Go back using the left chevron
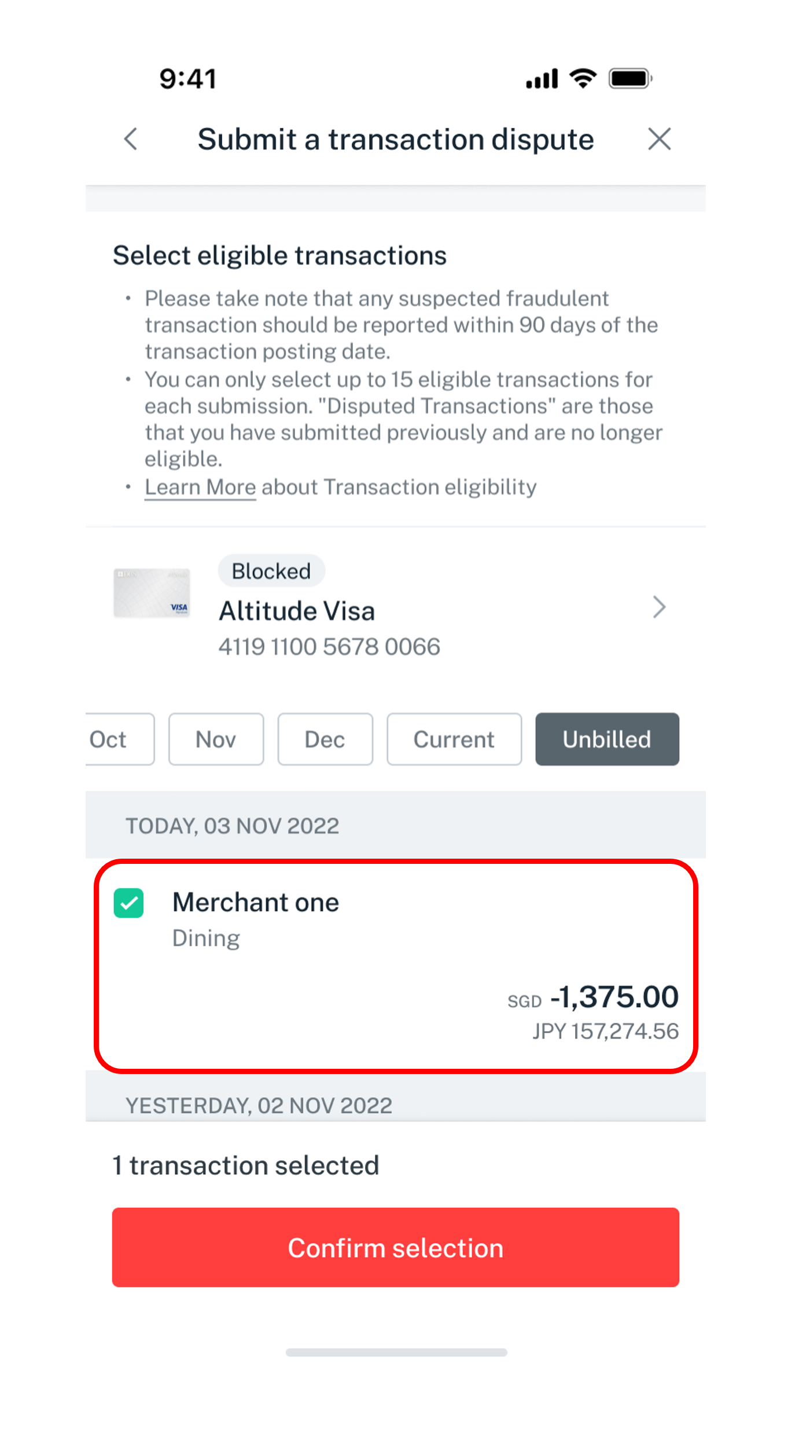 click(131, 139)
